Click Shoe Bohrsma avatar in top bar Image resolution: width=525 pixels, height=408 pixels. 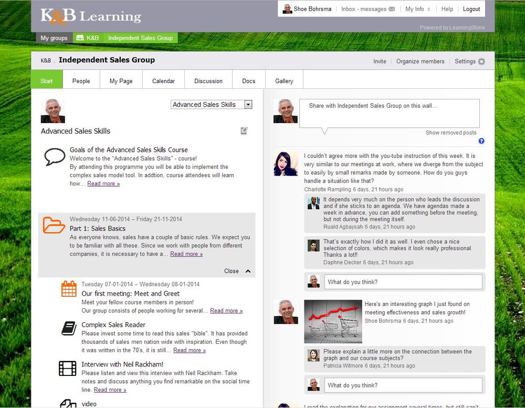[287, 9]
